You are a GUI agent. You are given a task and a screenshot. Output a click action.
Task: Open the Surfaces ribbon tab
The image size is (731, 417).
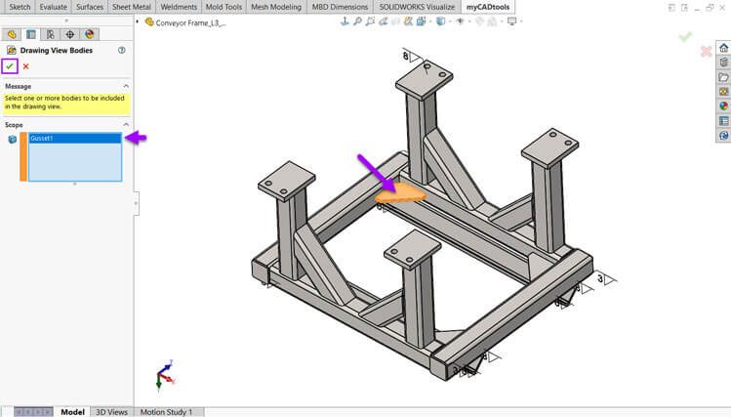pyautogui.click(x=90, y=7)
